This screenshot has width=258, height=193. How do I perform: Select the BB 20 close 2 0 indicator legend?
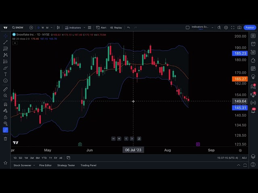coord(21,39)
